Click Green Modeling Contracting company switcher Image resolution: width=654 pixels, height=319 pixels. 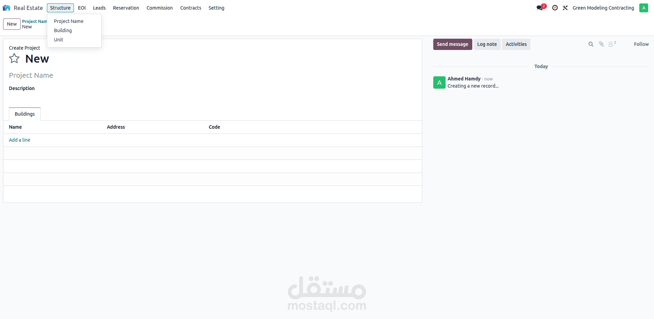point(603,8)
